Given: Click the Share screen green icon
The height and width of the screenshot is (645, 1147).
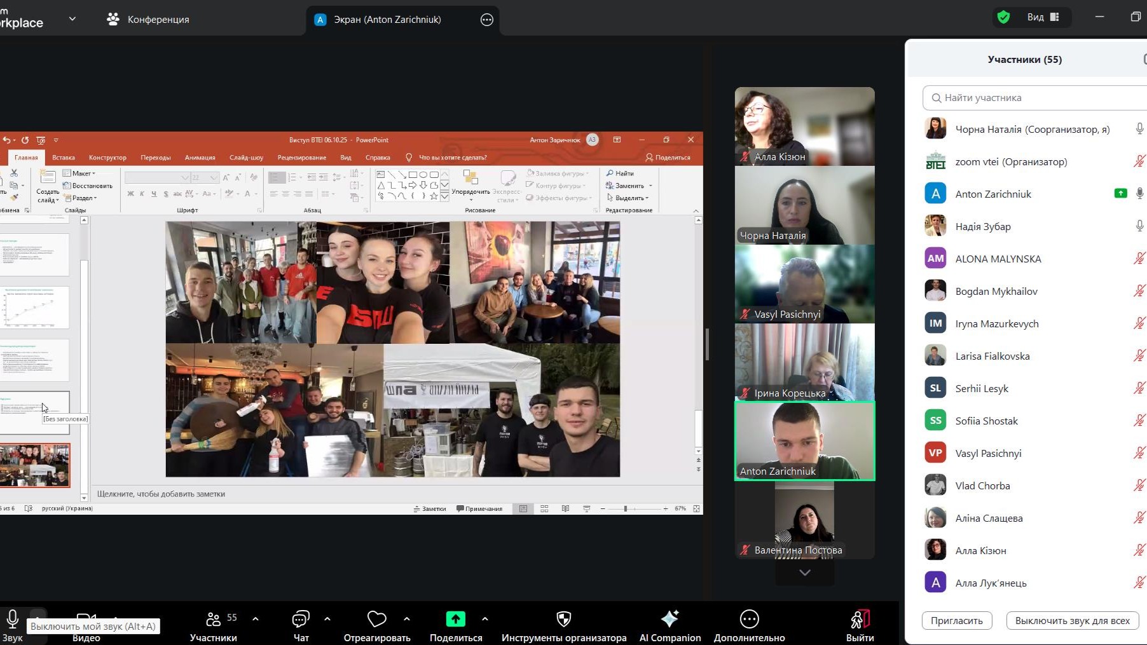Looking at the screenshot, I should click(455, 619).
